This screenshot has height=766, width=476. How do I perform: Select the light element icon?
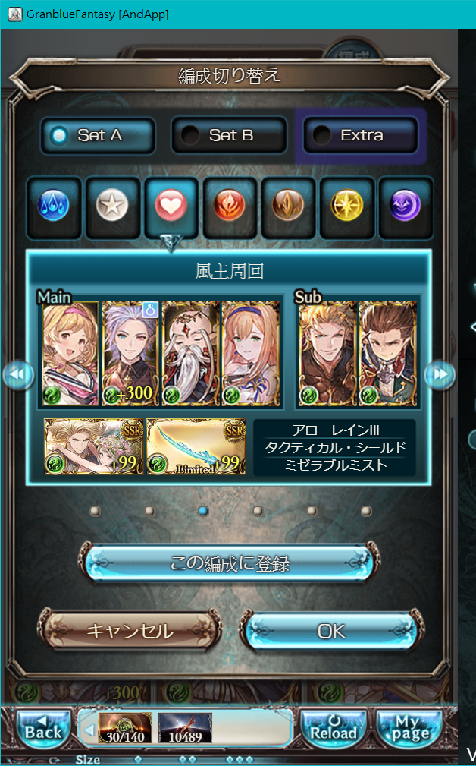pos(346,206)
